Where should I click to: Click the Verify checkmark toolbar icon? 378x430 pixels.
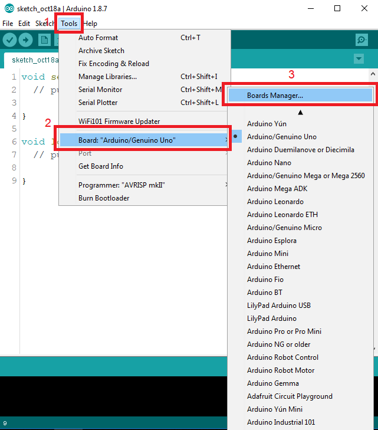(x=9, y=40)
